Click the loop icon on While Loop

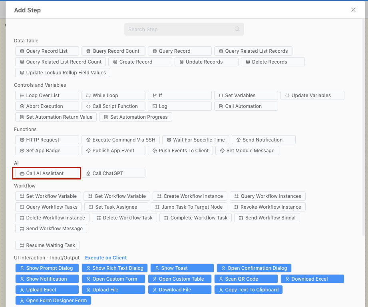[88, 96]
